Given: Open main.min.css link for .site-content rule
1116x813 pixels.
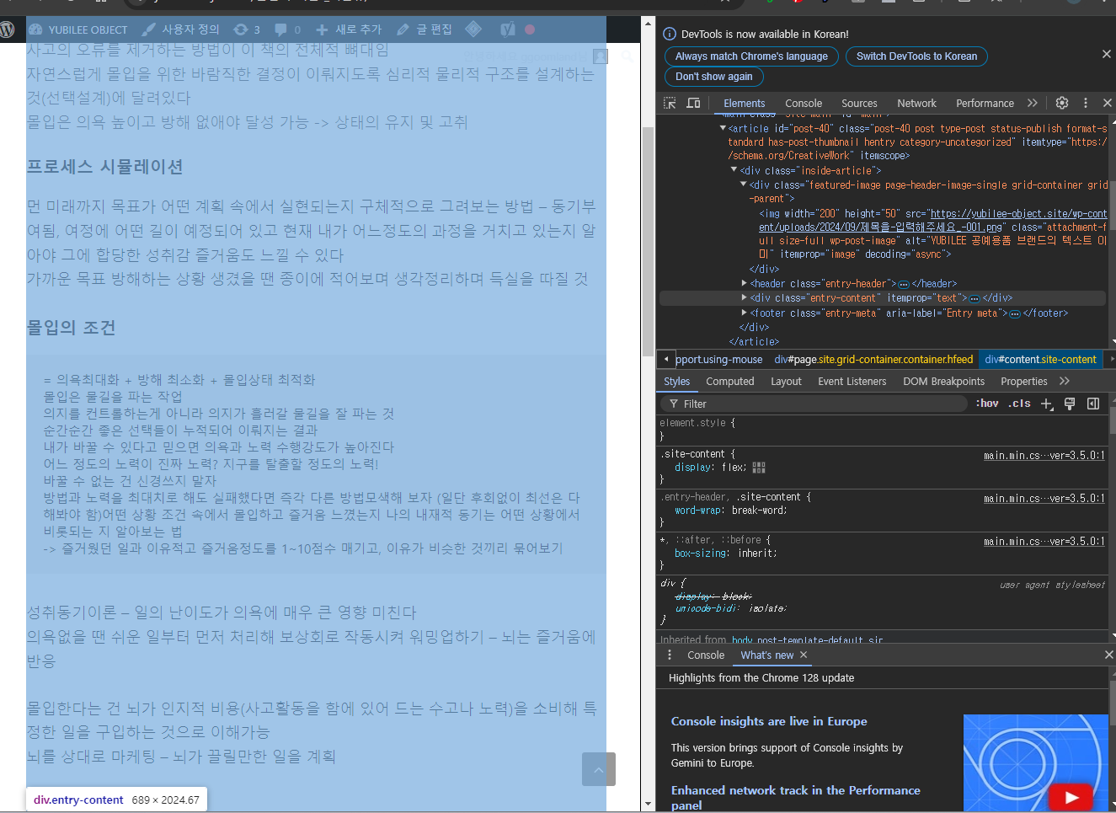Looking at the screenshot, I should click(x=1044, y=455).
